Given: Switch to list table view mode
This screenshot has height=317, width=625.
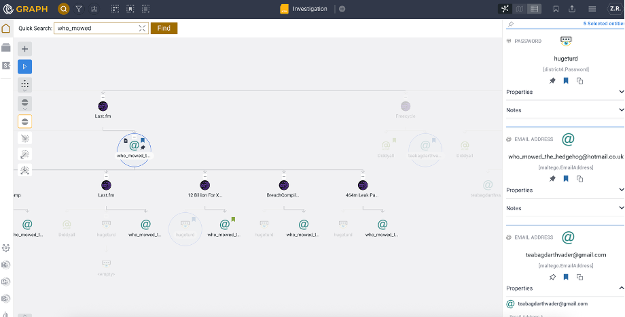Looking at the screenshot, I should click(534, 9).
